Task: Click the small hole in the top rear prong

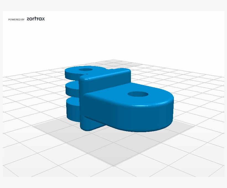Action: click(86, 70)
